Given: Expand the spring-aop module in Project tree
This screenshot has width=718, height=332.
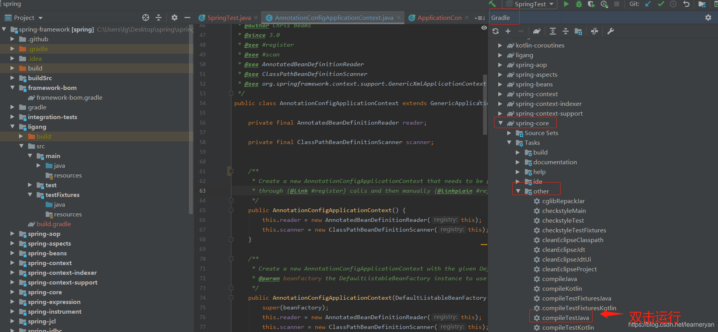Looking at the screenshot, I should pyautogui.click(x=12, y=234).
